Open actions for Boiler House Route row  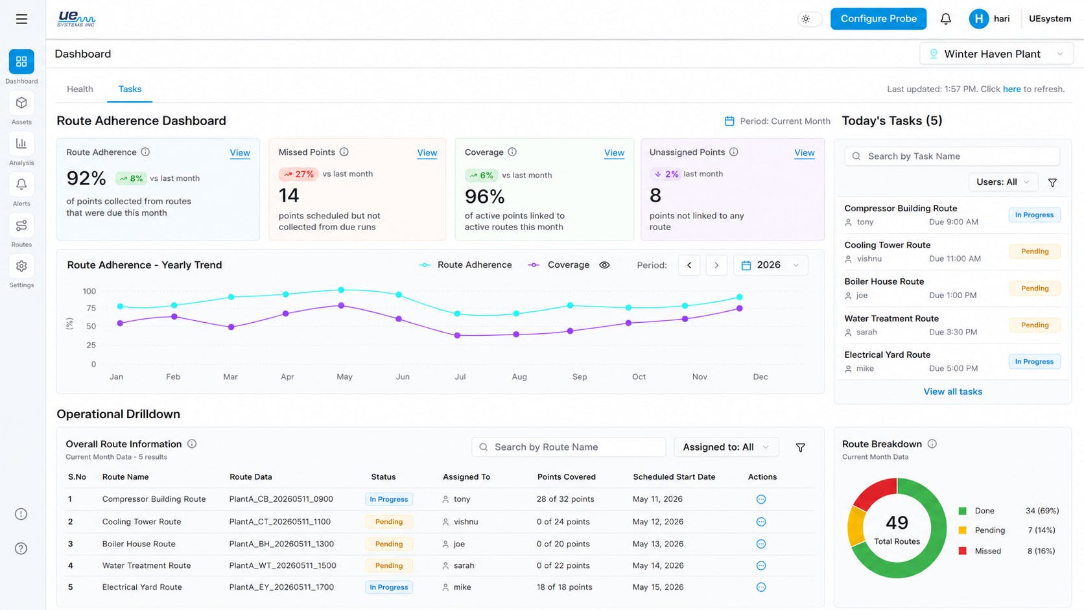click(x=761, y=544)
